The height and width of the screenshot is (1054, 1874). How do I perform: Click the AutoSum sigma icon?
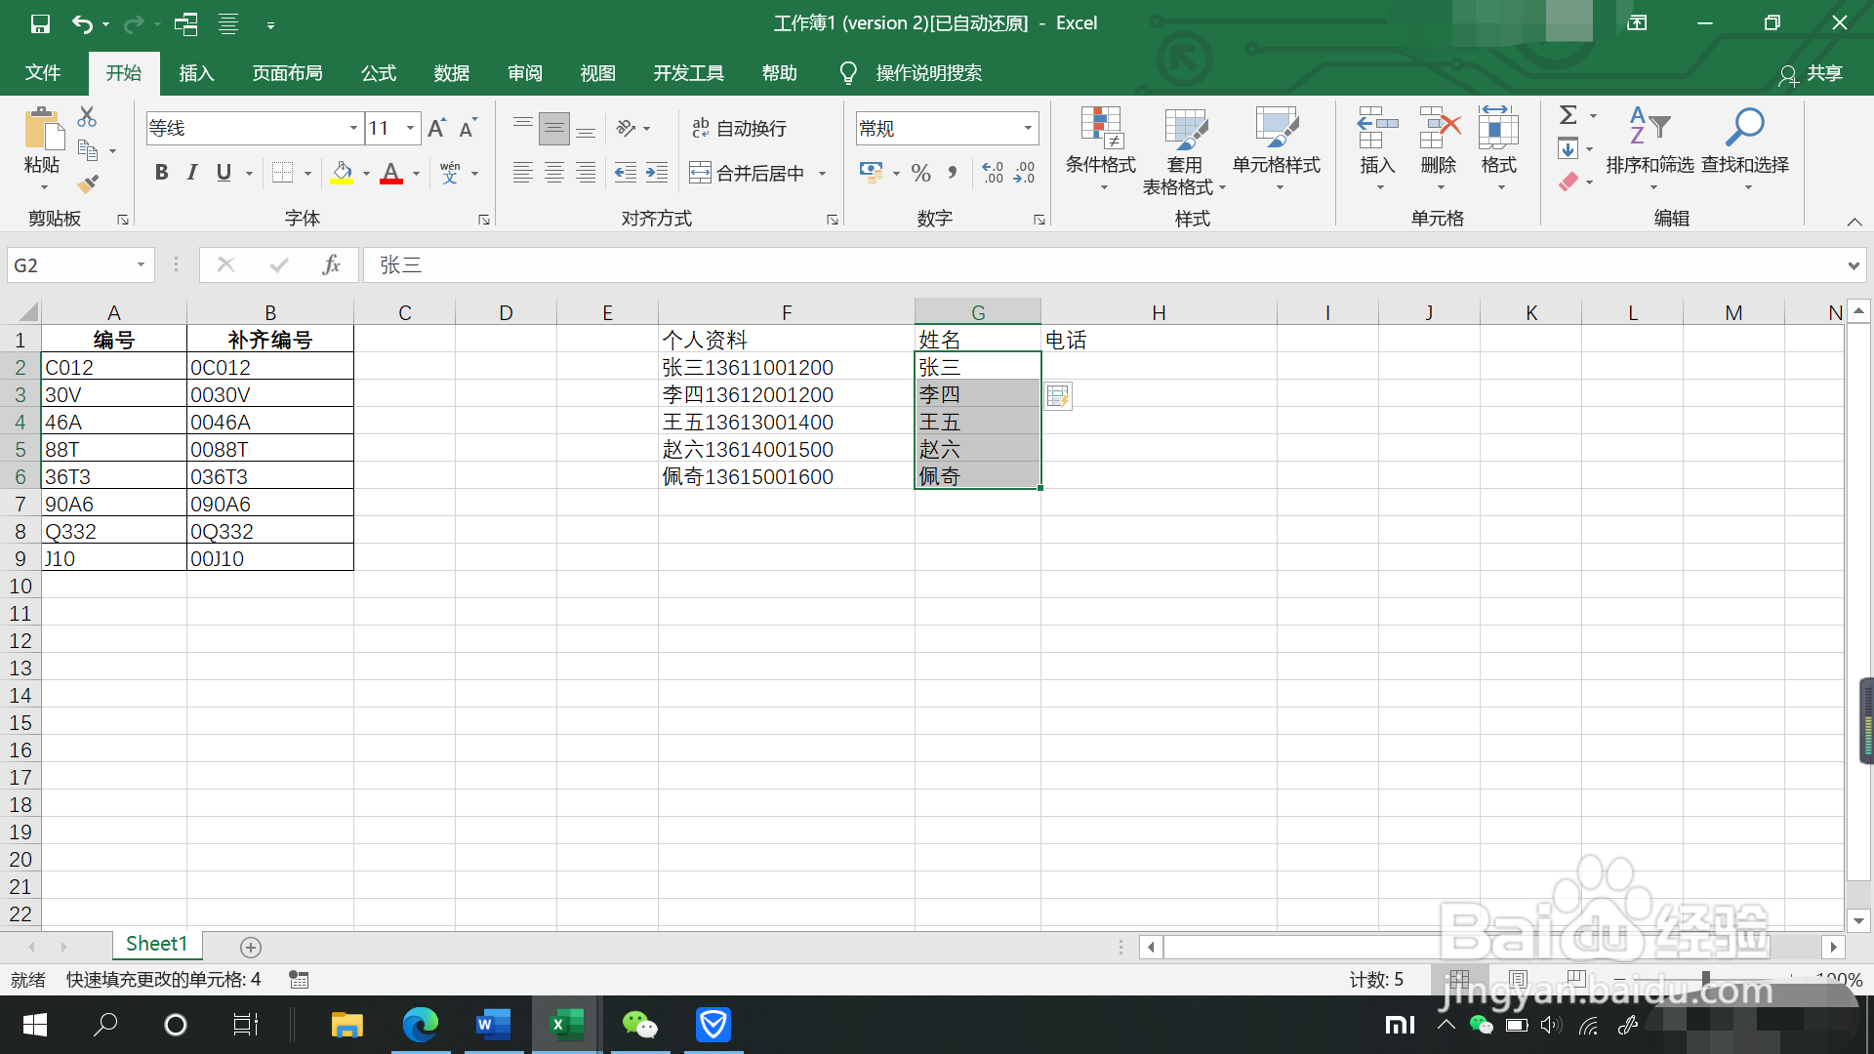pos(1568,115)
